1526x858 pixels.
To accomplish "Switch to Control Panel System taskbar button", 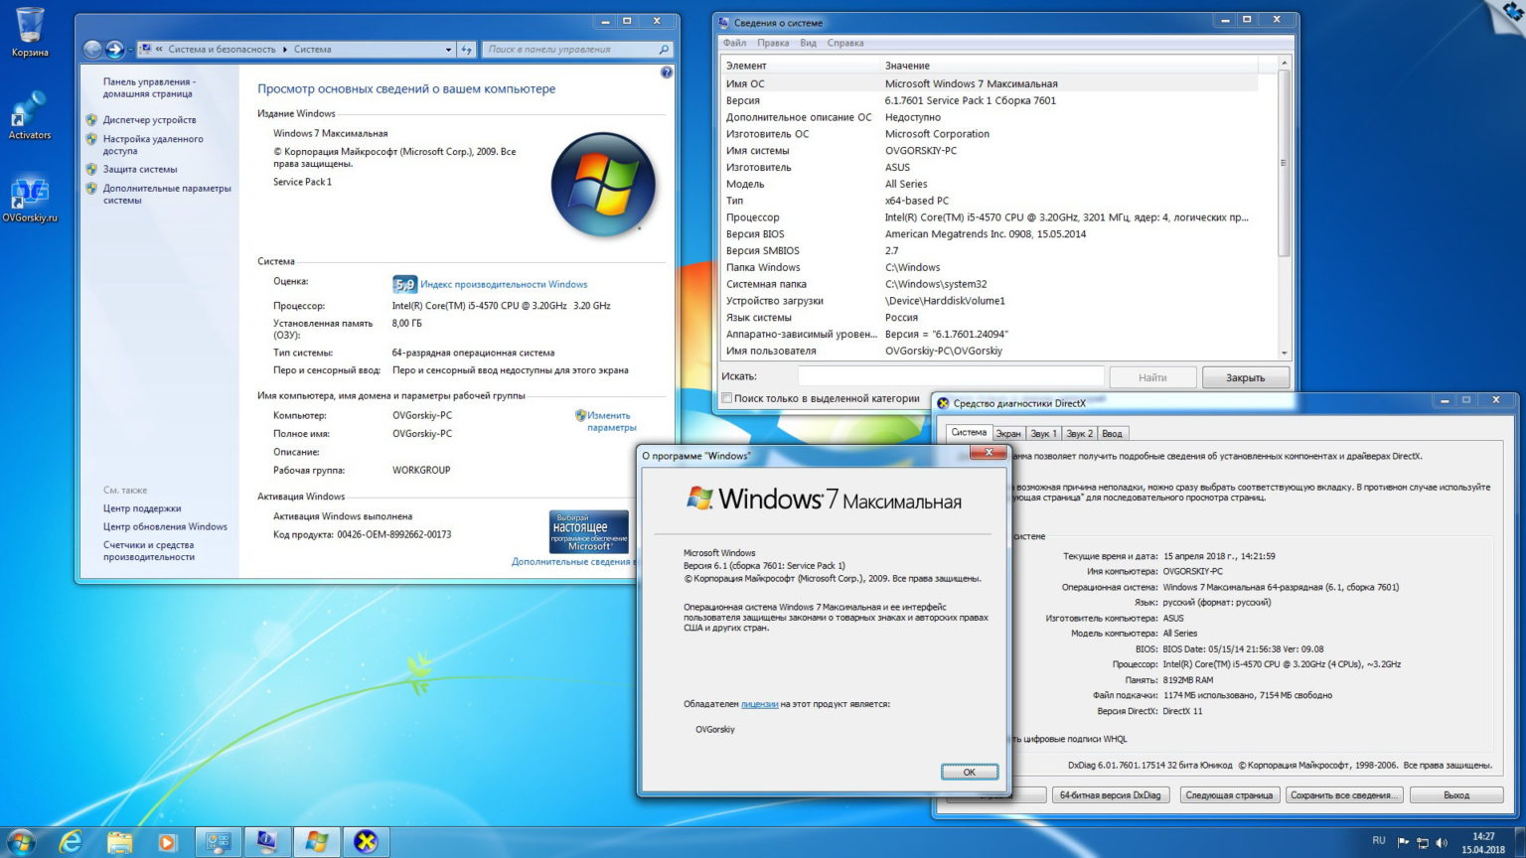I will (219, 842).
